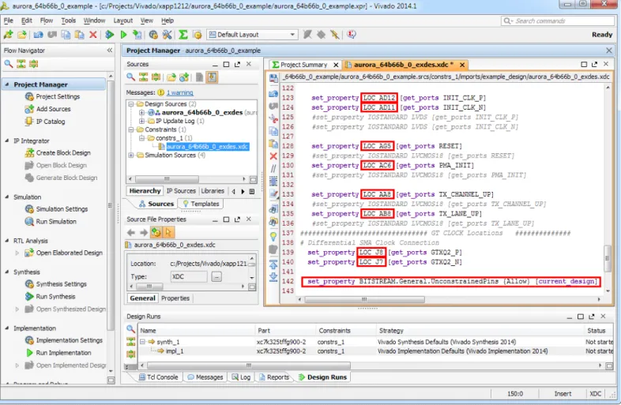The width and height of the screenshot is (621, 405).
Task: Click the Paste icon in editor toolbar
Action: pyautogui.click(x=273, y=144)
